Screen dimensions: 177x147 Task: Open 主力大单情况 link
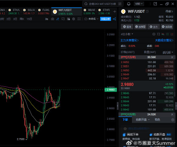pyautogui.click(x=130, y=40)
